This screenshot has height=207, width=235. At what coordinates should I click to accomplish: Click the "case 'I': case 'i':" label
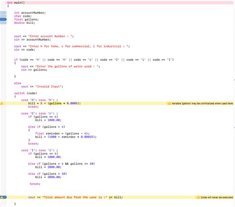coord(39,150)
